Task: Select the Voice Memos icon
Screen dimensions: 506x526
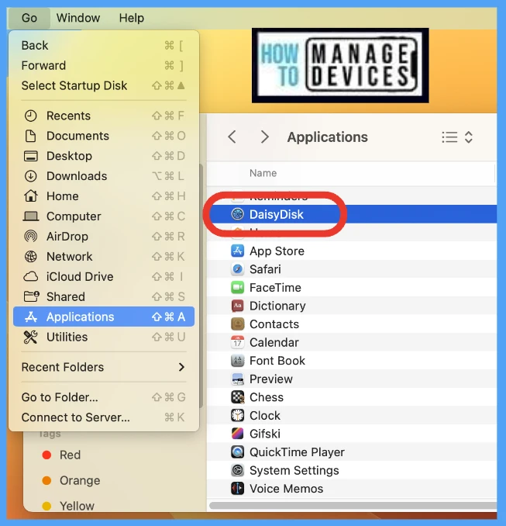Action: click(238, 489)
